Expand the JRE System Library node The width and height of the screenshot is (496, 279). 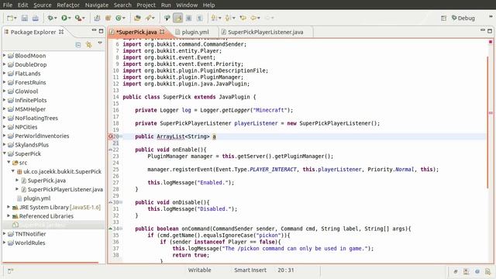(x=9, y=207)
